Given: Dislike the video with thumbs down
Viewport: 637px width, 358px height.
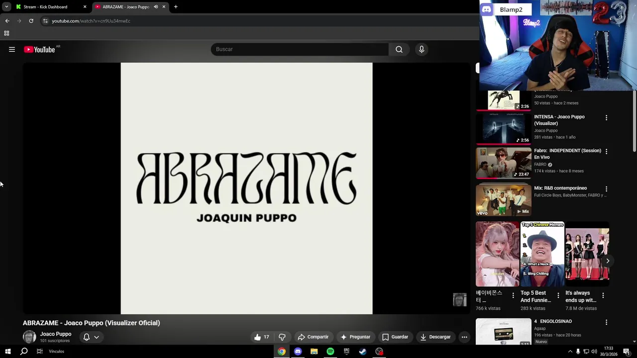Looking at the screenshot, I should [x=282, y=337].
